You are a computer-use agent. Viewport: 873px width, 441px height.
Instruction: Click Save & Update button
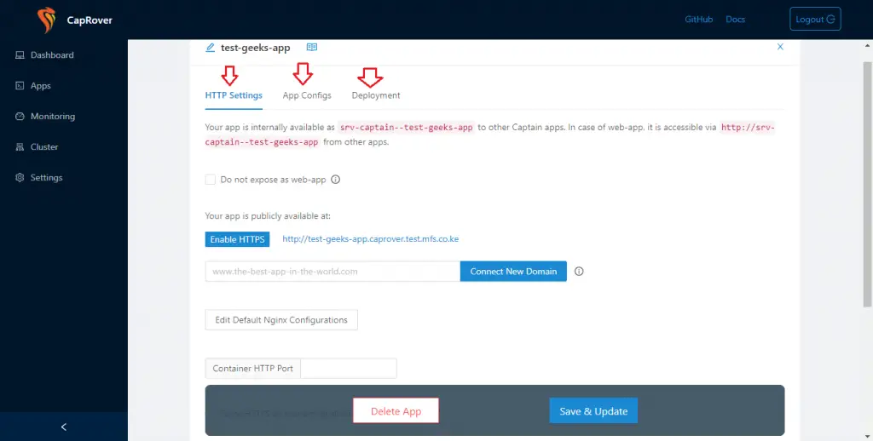pyautogui.click(x=593, y=411)
